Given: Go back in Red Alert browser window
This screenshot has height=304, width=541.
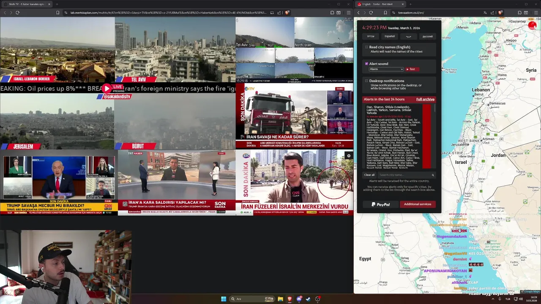Looking at the screenshot, I should point(358,13).
